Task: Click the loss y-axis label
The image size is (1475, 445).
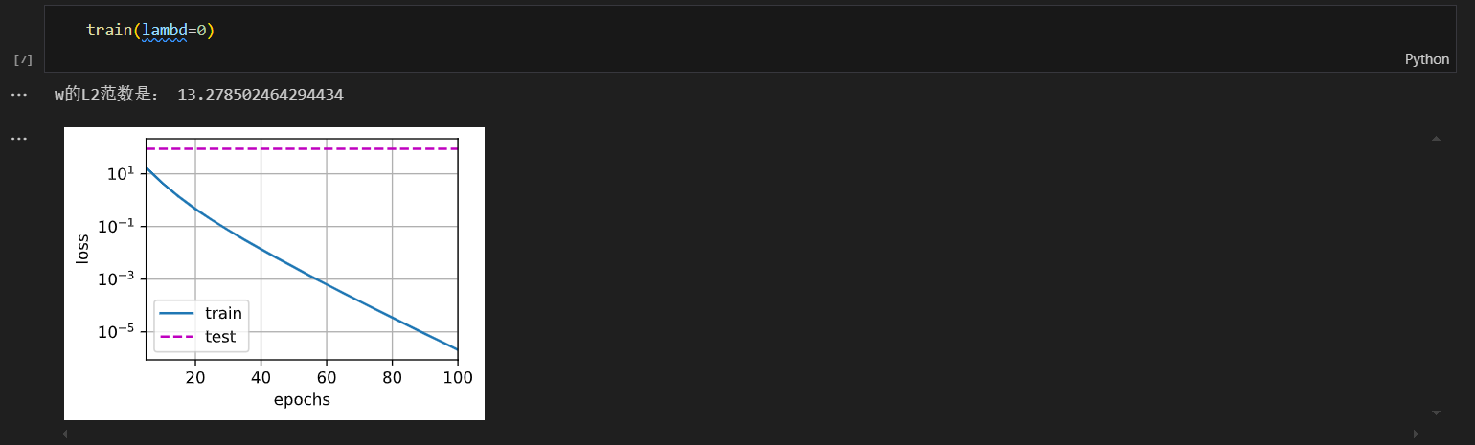Action: (82, 250)
